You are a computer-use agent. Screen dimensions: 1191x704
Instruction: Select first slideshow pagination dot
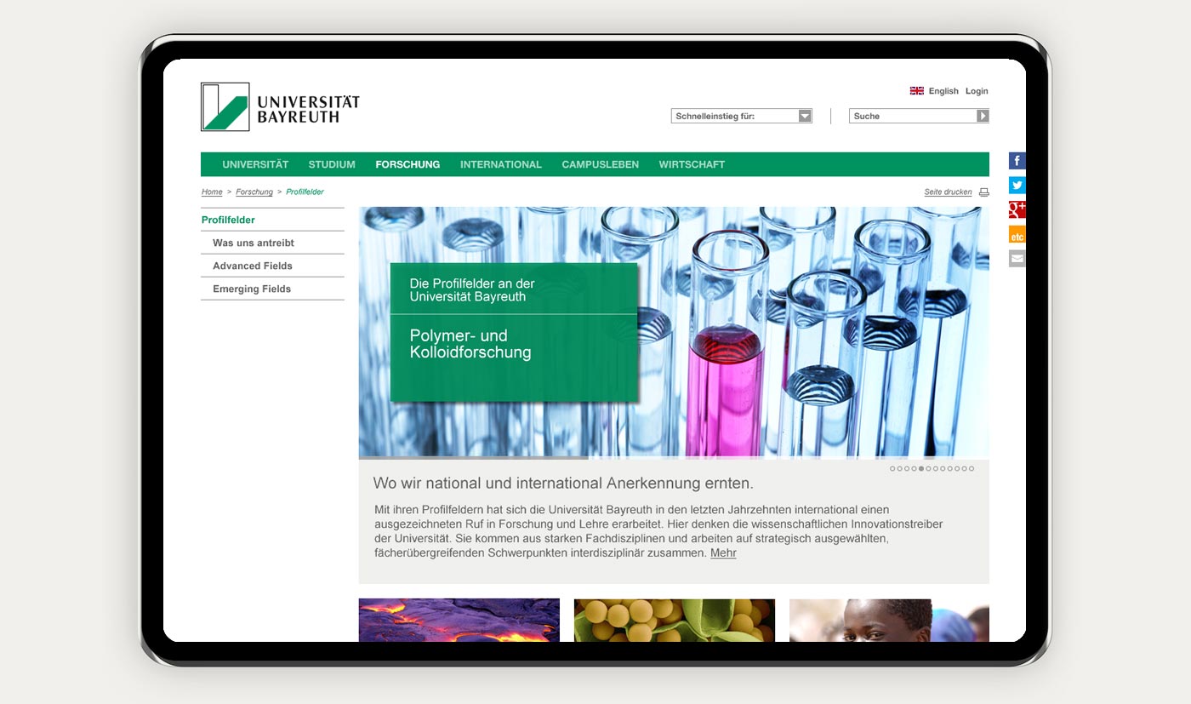[x=892, y=468]
